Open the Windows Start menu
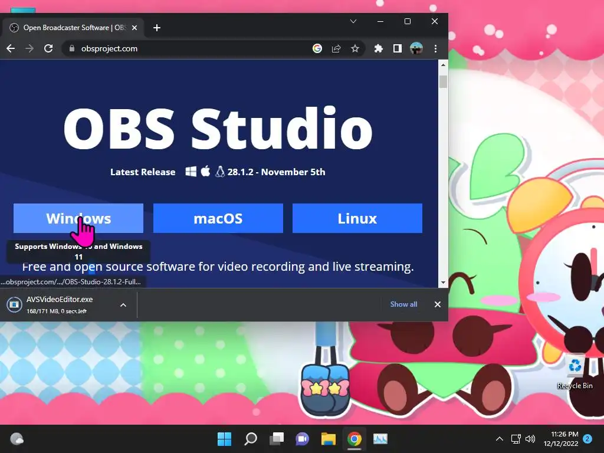604x453 pixels. (x=225, y=439)
